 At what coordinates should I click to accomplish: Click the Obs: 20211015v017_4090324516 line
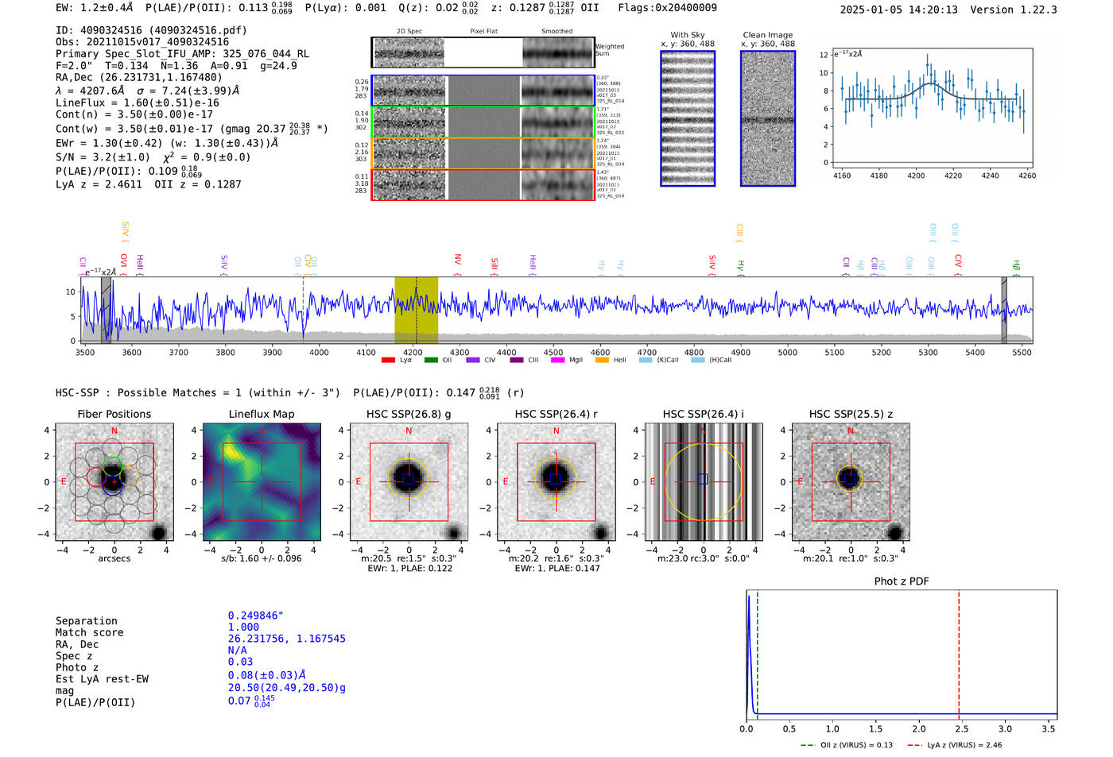coord(142,41)
